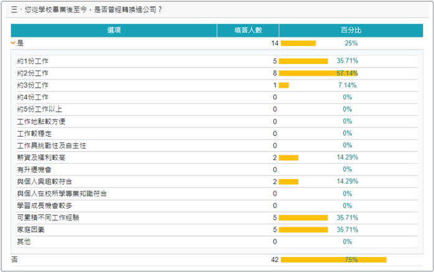This screenshot has width=434, height=272.
Task: Click the 7.14% bar for 約3份工作
Action: click(x=284, y=85)
